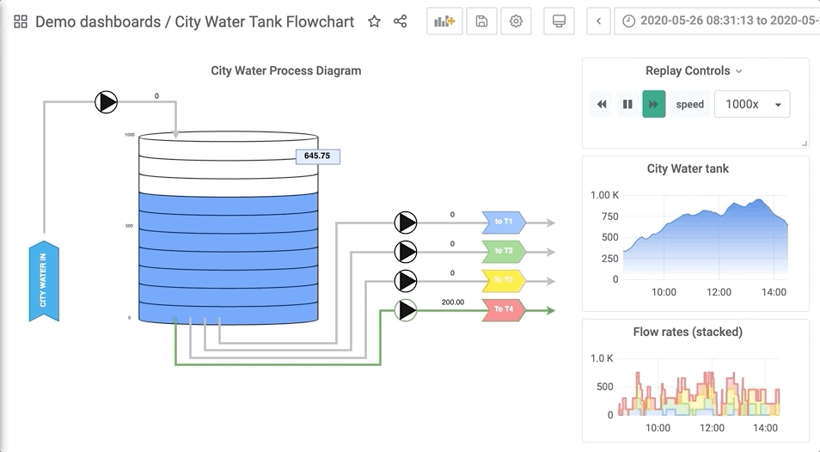Image resolution: width=820 pixels, height=452 pixels.
Task: Share the dashboard via share icon
Action: coord(400,21)
